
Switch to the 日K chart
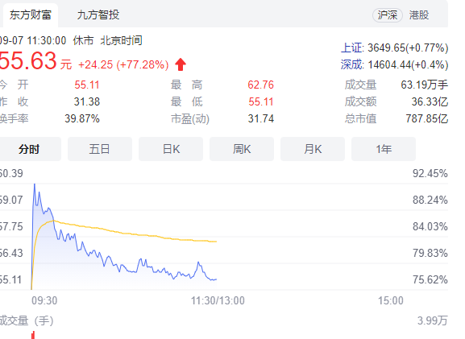[x=171, y=149]
